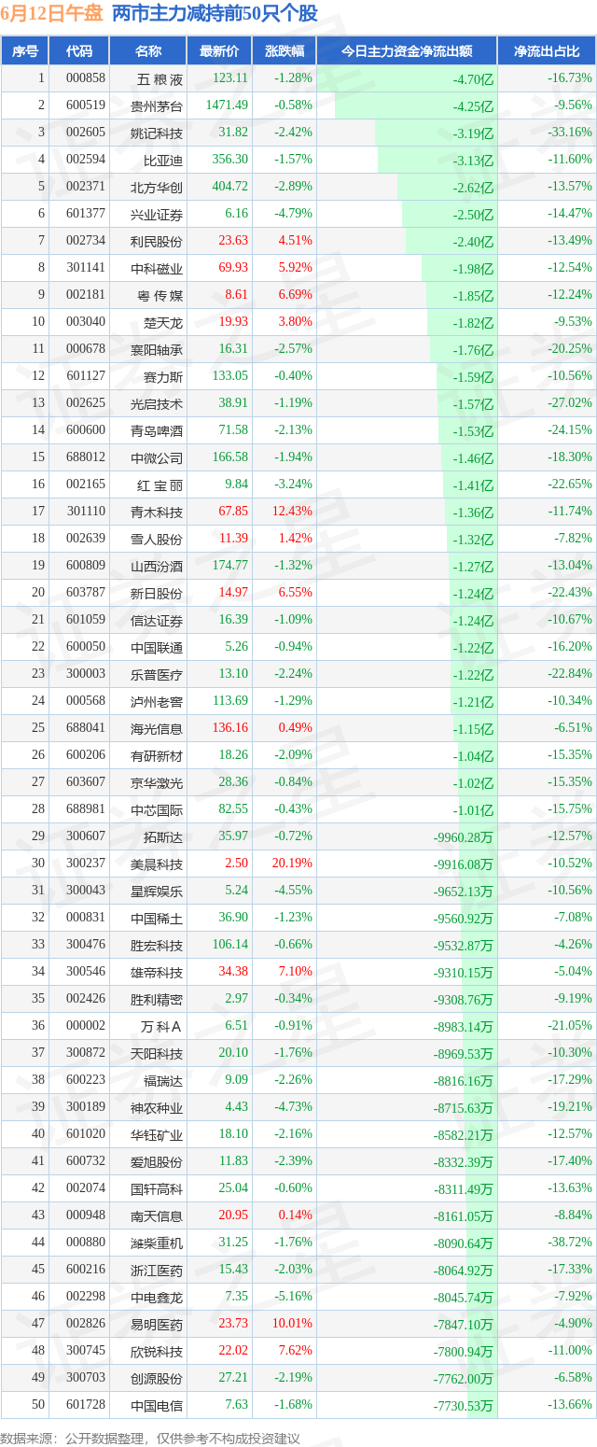Click net outflow ratio -38.72%

pos(570,1243)
